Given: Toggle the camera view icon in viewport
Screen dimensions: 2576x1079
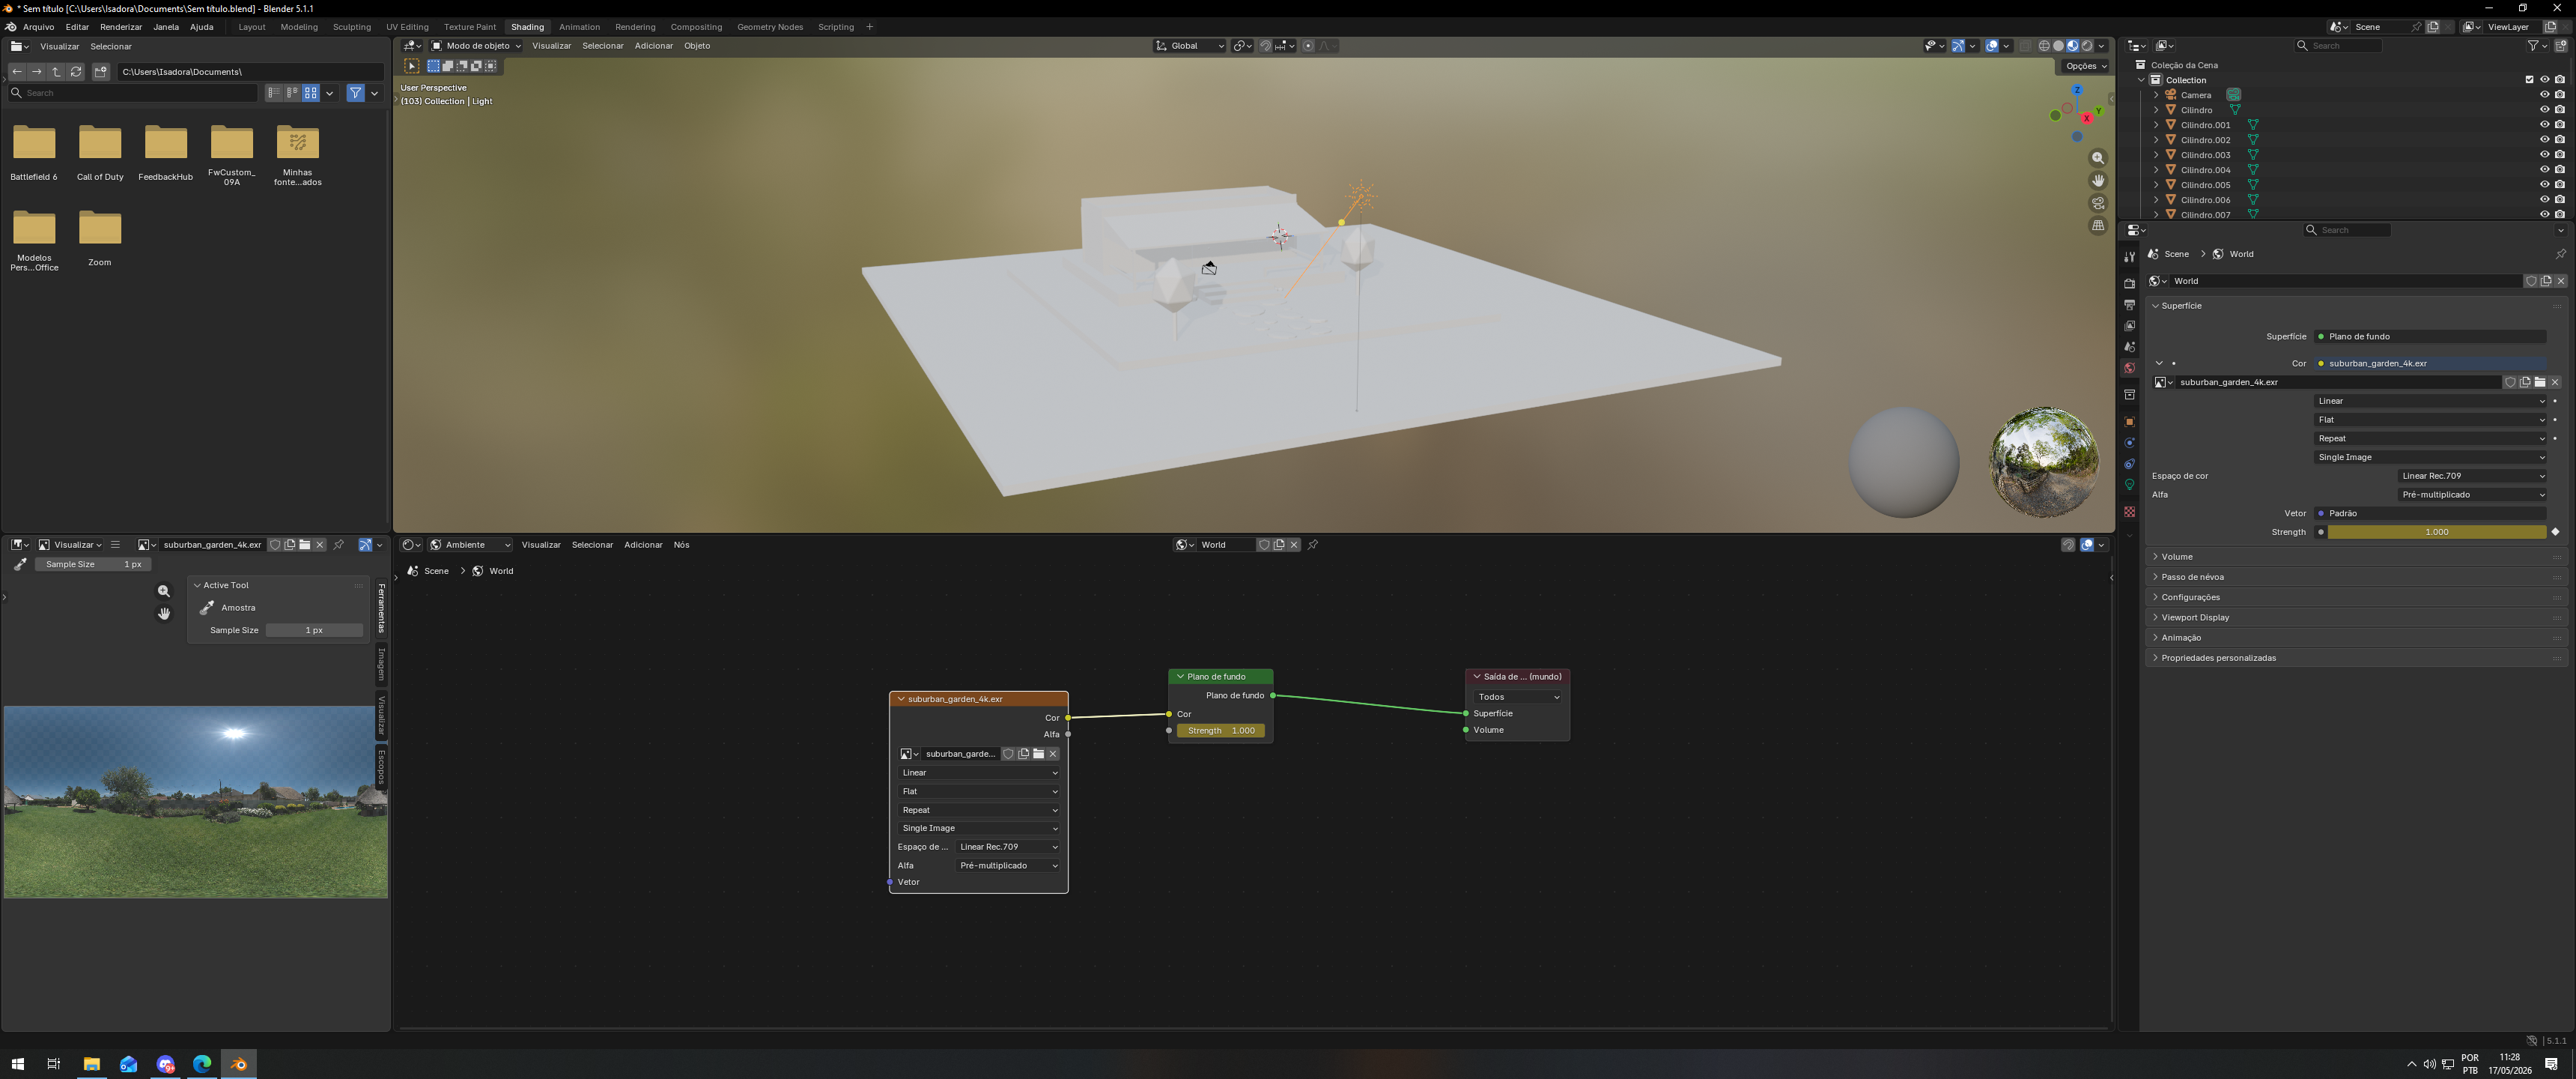Looking at the screenshot, I should pyautogui.click(x=2098, y=203).
